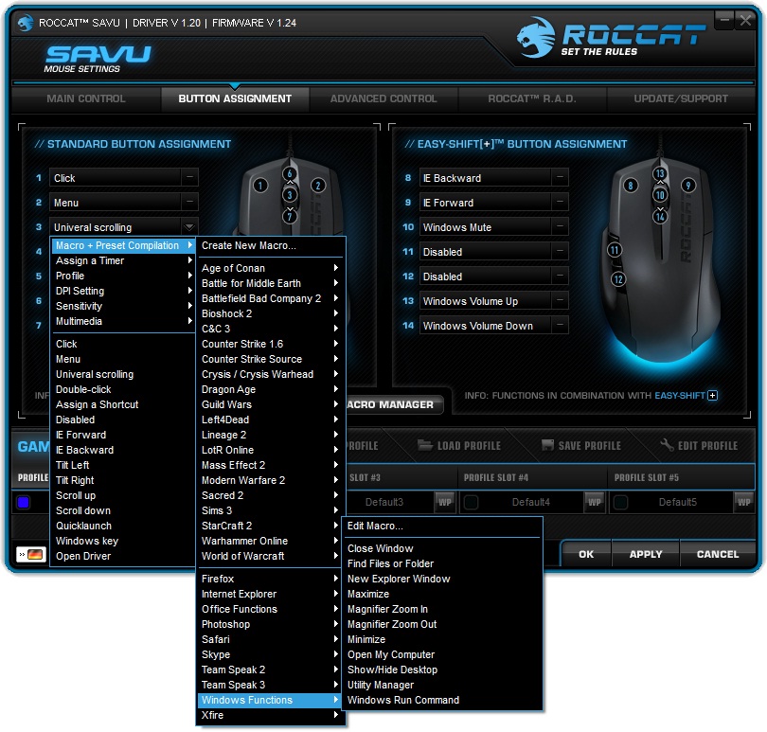Choose Open Driver from assignment menu

[x=123, y=557]
